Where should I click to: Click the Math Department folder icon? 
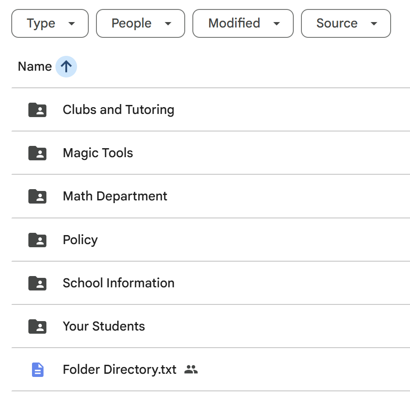point(37,196)
